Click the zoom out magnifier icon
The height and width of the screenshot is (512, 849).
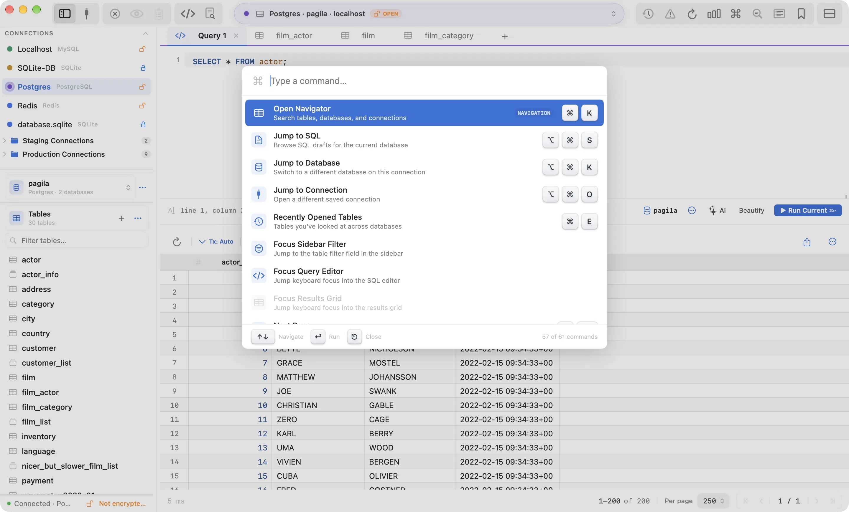pyautogui.click(x=757, y=14)
